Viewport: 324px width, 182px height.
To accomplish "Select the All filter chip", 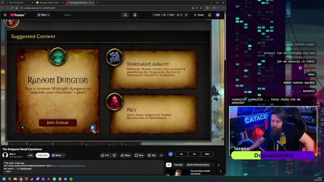I will tap(169, 165).
